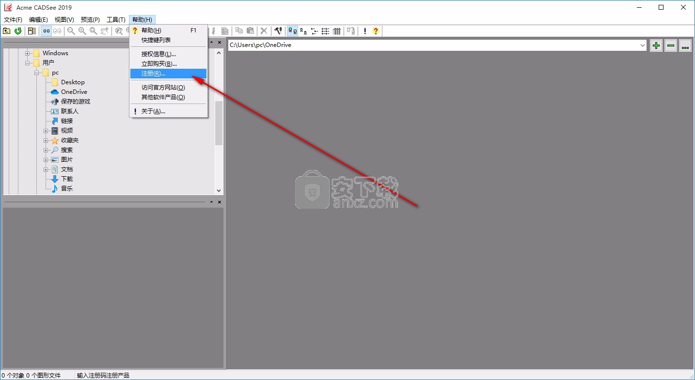Select 联系人 in folder tree
The height and width of the screenshot is (380, 695).
69,111
